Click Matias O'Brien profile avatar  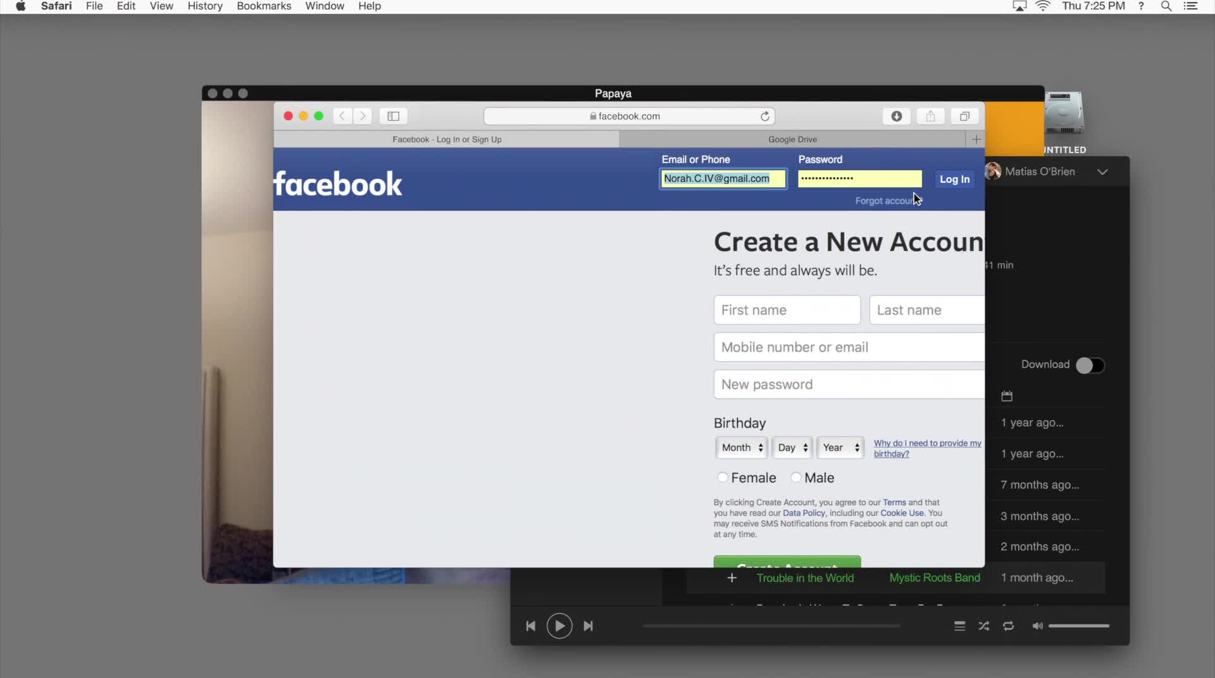point(994,171)
